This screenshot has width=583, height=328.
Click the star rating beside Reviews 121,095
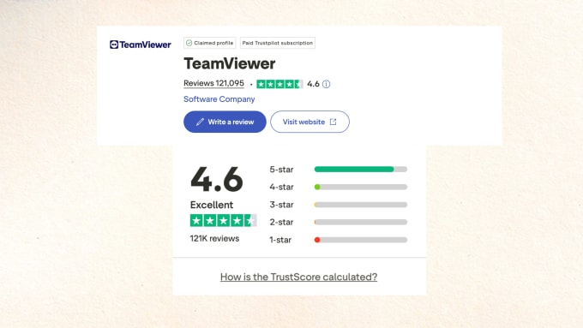coord(279,84)
